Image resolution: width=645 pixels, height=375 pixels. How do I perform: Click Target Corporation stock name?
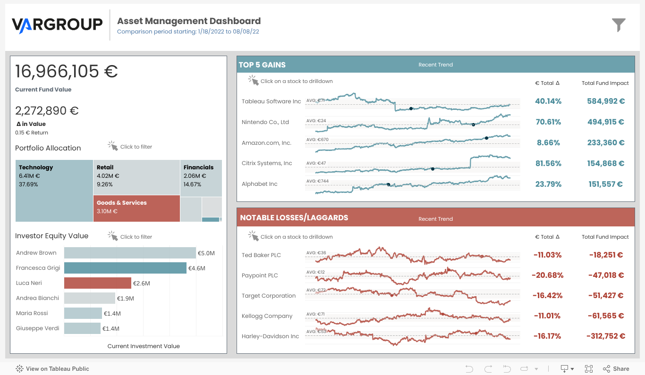pyautogui.click(x=269, y=296)
